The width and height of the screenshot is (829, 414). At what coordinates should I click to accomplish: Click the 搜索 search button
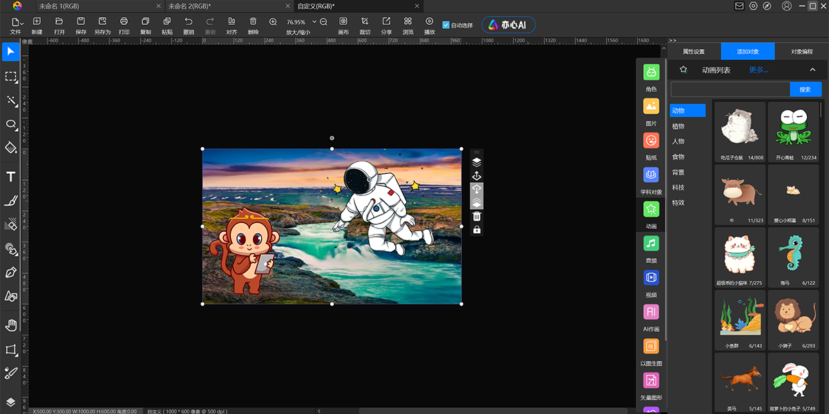click(x=805, y=90)
